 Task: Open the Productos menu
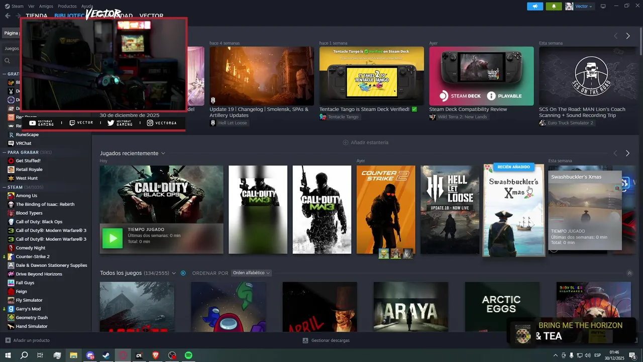pyautogui.click(x=67, y=6)
